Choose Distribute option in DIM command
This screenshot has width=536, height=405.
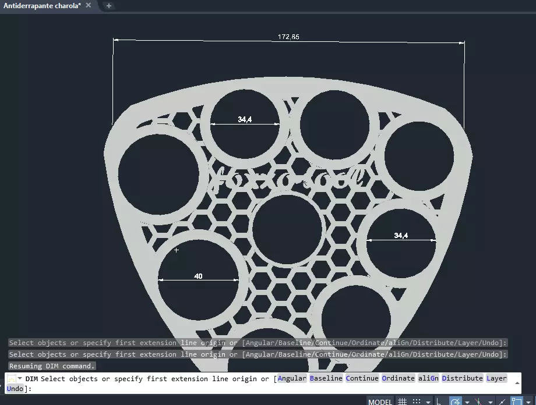tap(462, 378)
